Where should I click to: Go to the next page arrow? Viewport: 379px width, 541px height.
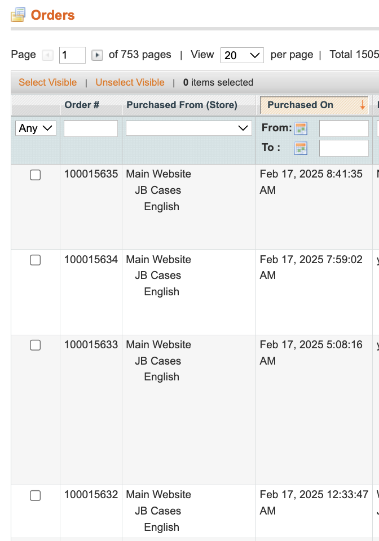(97, 55)
